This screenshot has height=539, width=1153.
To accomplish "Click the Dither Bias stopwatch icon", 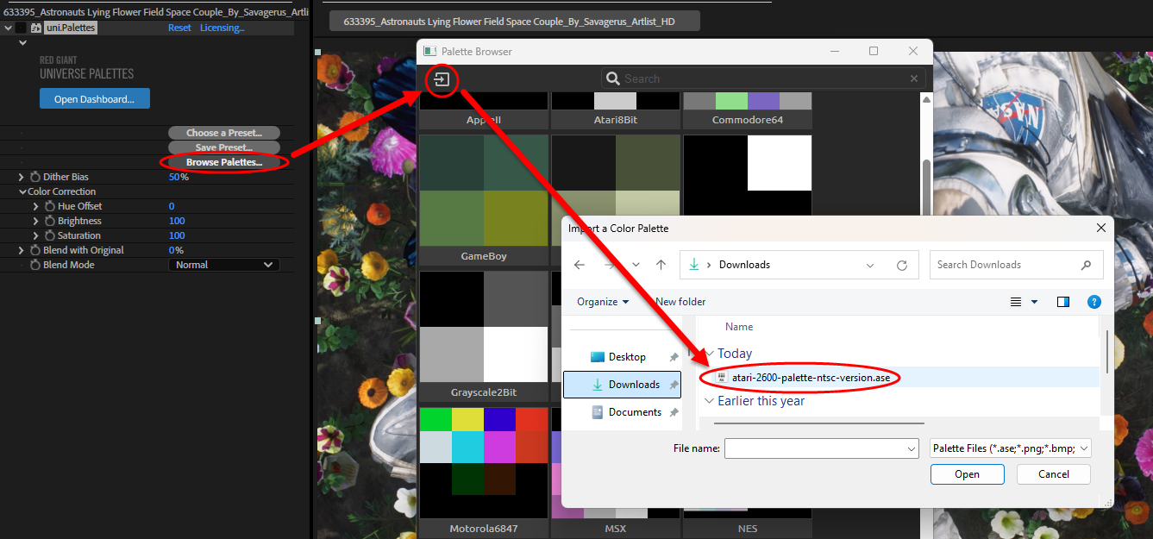I will coord(35,177).
